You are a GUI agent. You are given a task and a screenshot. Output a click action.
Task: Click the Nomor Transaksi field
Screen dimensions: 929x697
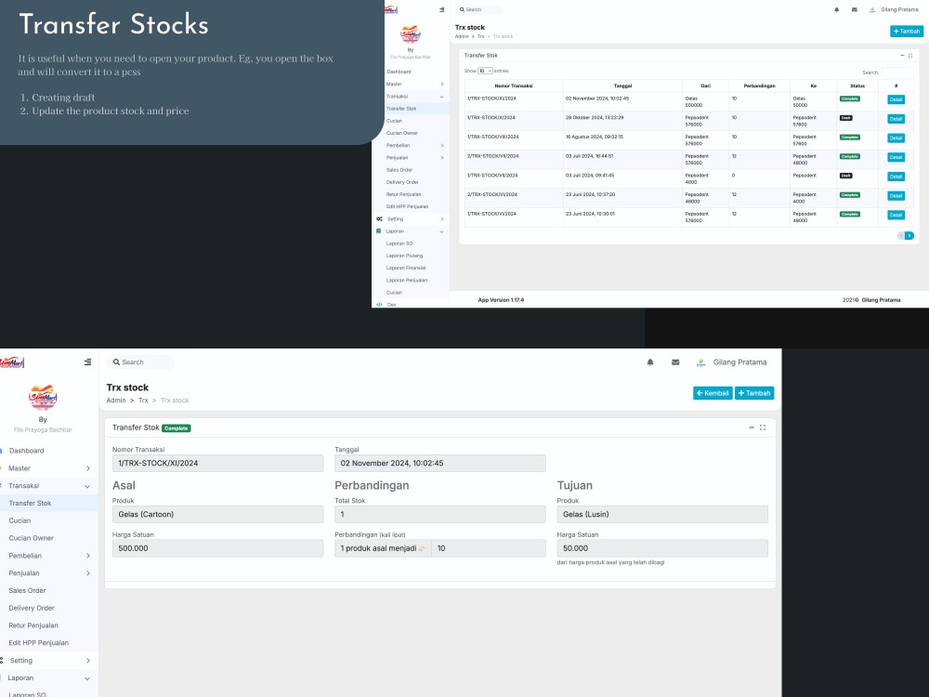(x=218, y=464)
